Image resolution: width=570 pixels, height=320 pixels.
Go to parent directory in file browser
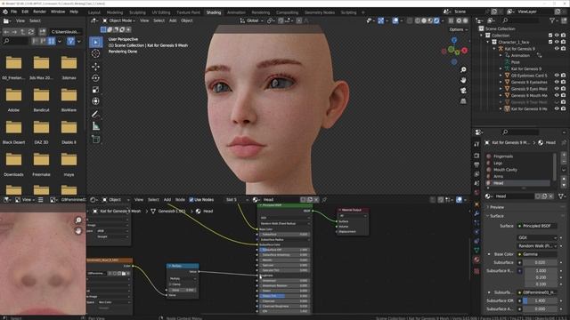[22, 32]
